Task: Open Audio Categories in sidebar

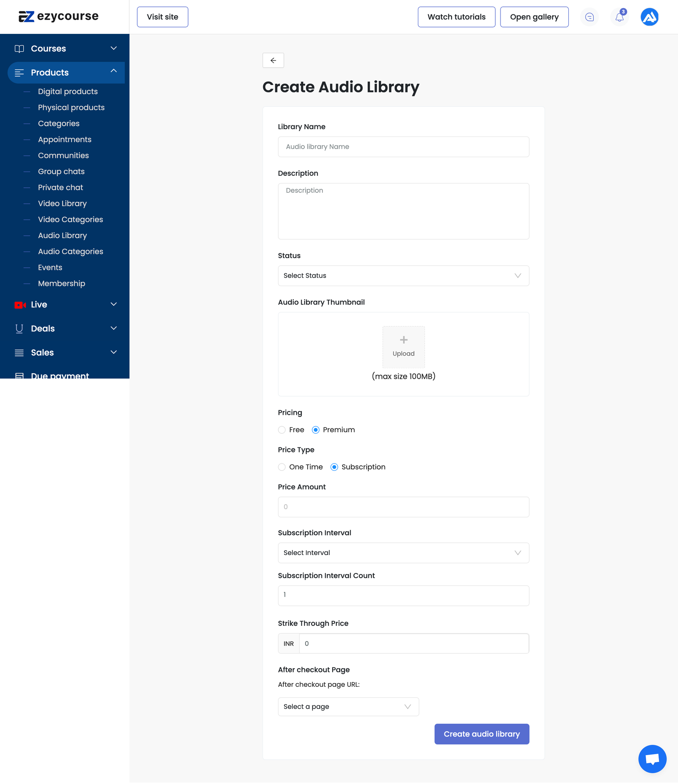Action: pos(70,252)
